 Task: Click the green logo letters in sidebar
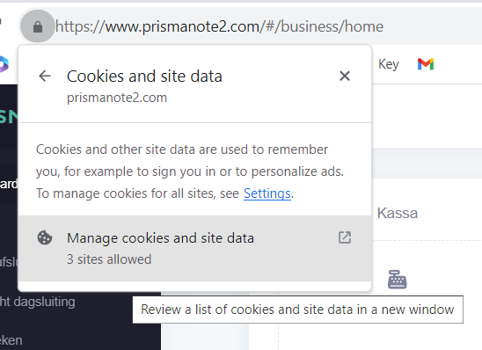pos(9,117)
